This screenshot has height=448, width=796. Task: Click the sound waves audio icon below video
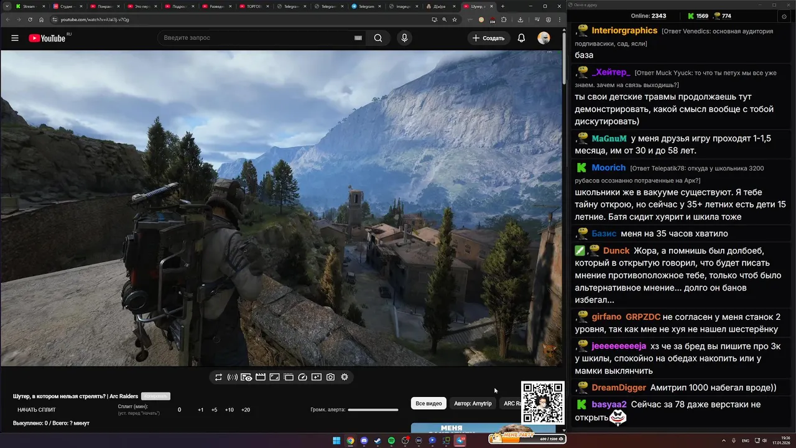coord(233,377)
